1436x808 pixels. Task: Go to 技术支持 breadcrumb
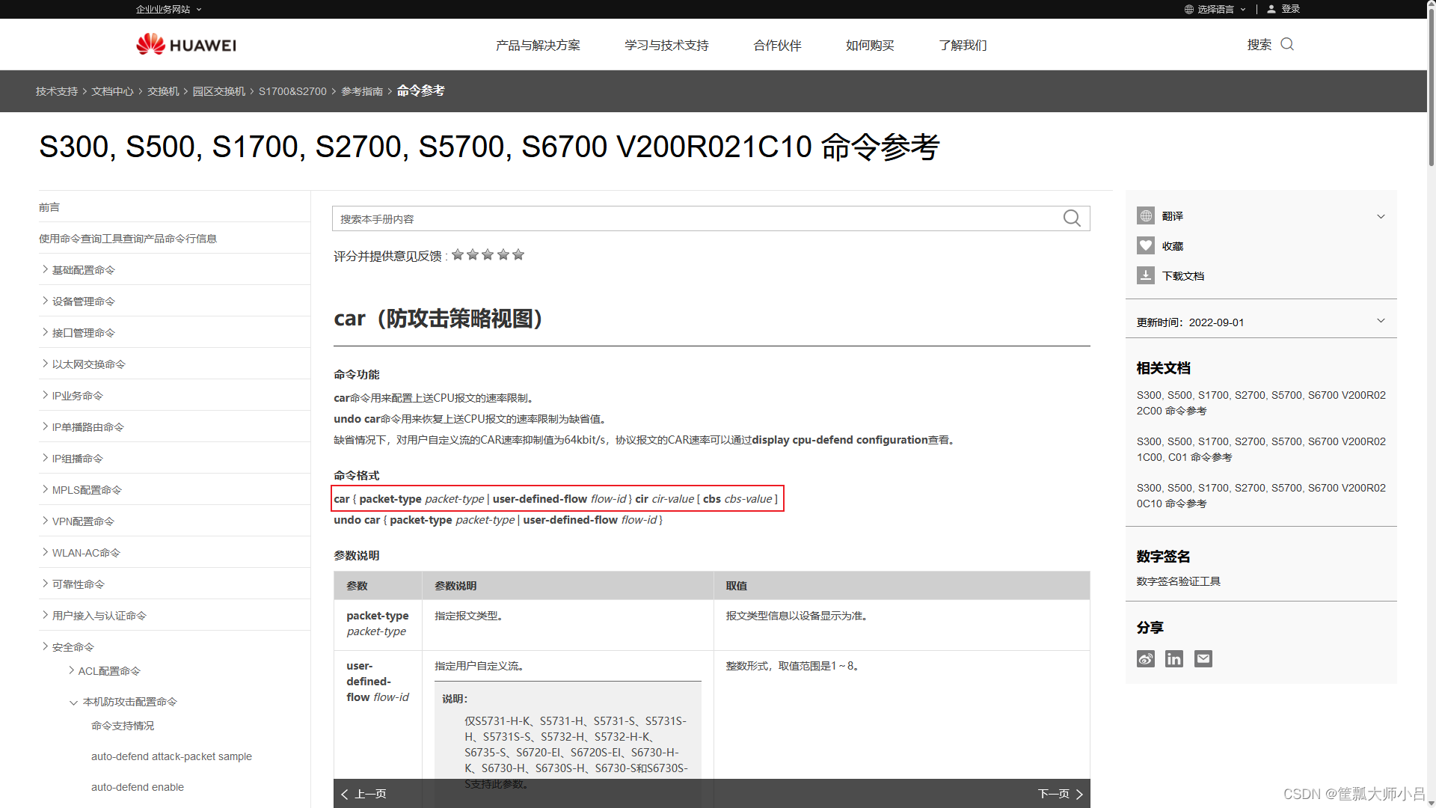57,91
